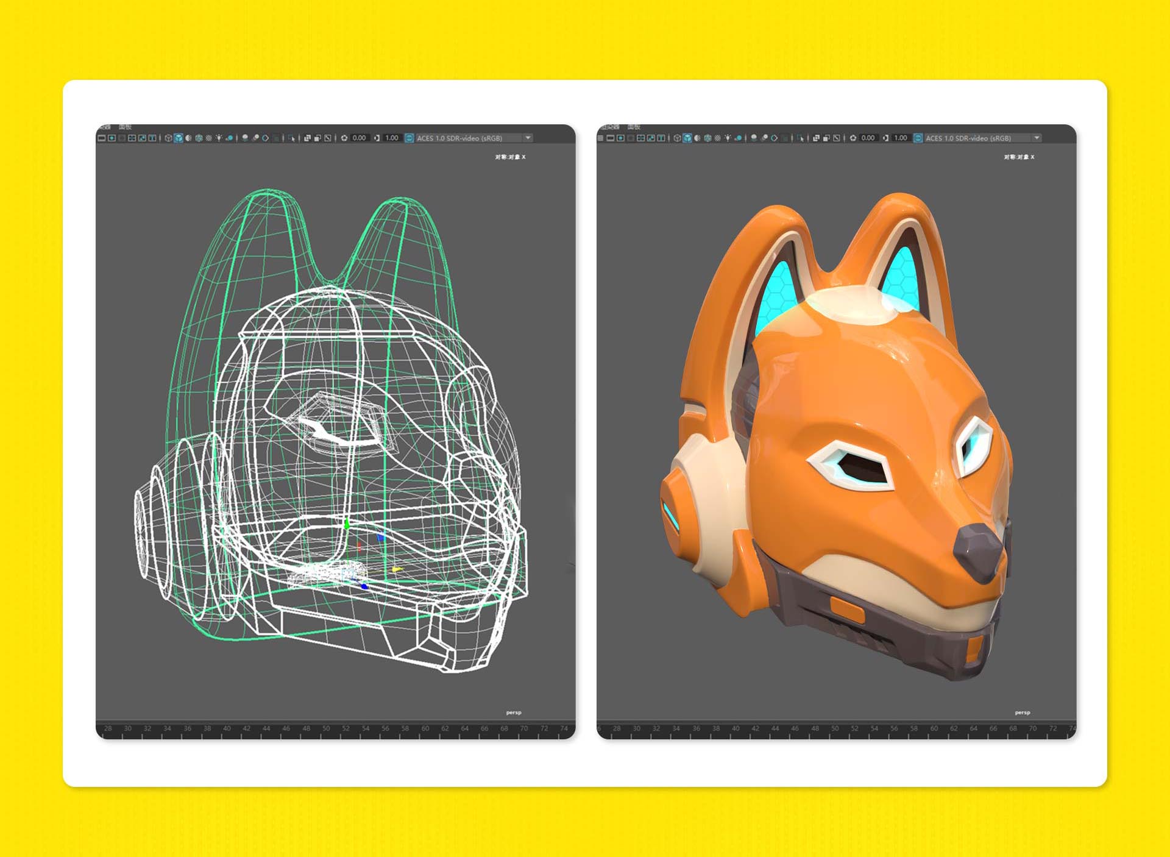Viewport: 1170px width, 857px height.
Task: Click frame 50 on left viewport timeline
Action: click(326, 728)
